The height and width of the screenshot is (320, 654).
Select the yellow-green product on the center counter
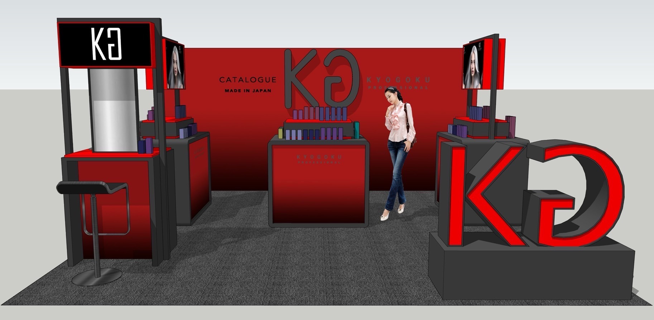(x=281, y=133)
